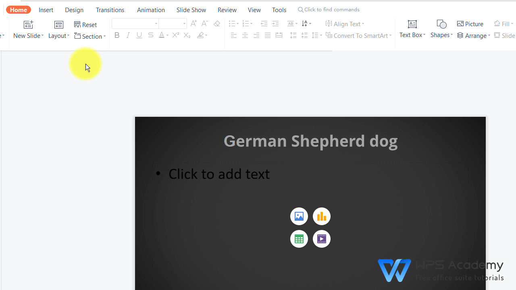Open the 'Click to find commands' search
The image size is (516, 290).
329,9
